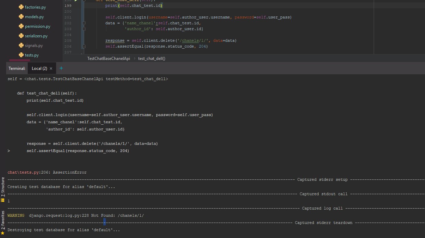Add a new terminal session with plus icon

click(x=61, y=68)
